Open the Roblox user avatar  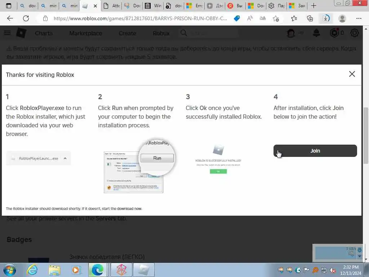pos(291,33)
